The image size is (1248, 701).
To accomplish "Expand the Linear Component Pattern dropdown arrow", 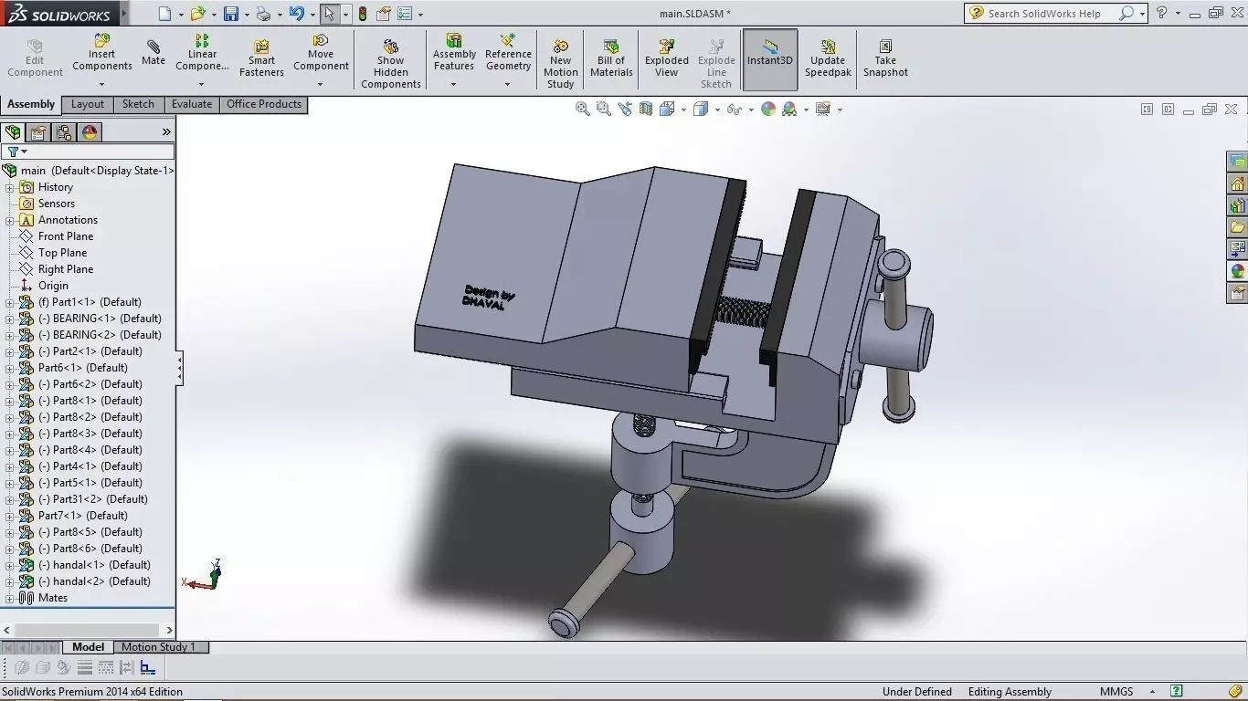I will pyautogui.click(x=201, y=85).
